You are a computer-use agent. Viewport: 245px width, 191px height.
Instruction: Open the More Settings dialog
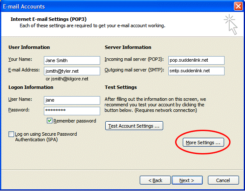(x=203, y=143)
